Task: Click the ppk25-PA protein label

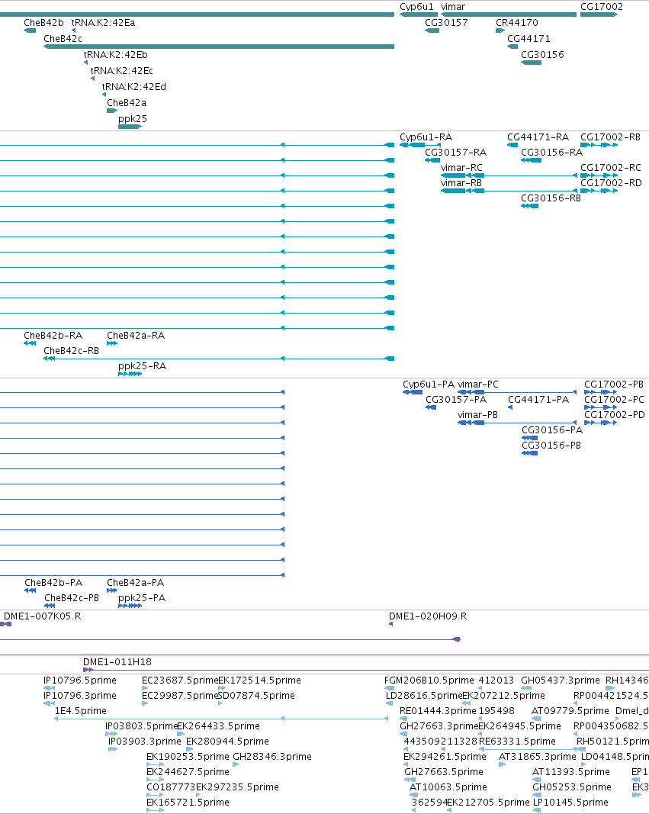Action: pyautogui.click(x=142, y=598)
